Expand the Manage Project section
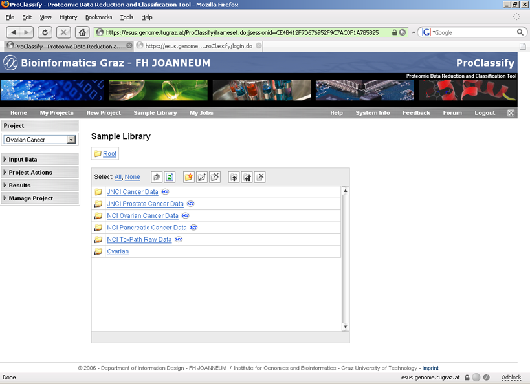 [x=40, y=198]
